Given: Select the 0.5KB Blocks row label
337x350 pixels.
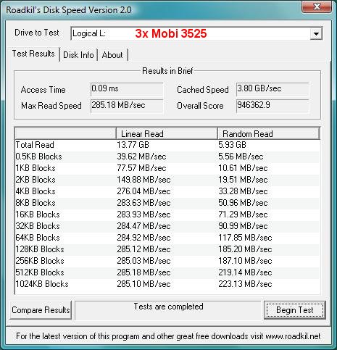Looking at the screenshot, I should [39, 157].
